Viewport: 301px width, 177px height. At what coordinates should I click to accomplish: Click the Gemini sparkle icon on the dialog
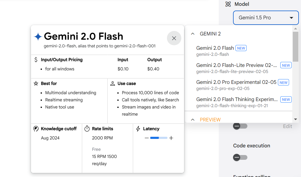pyautogui.click(x=38, y=36)
